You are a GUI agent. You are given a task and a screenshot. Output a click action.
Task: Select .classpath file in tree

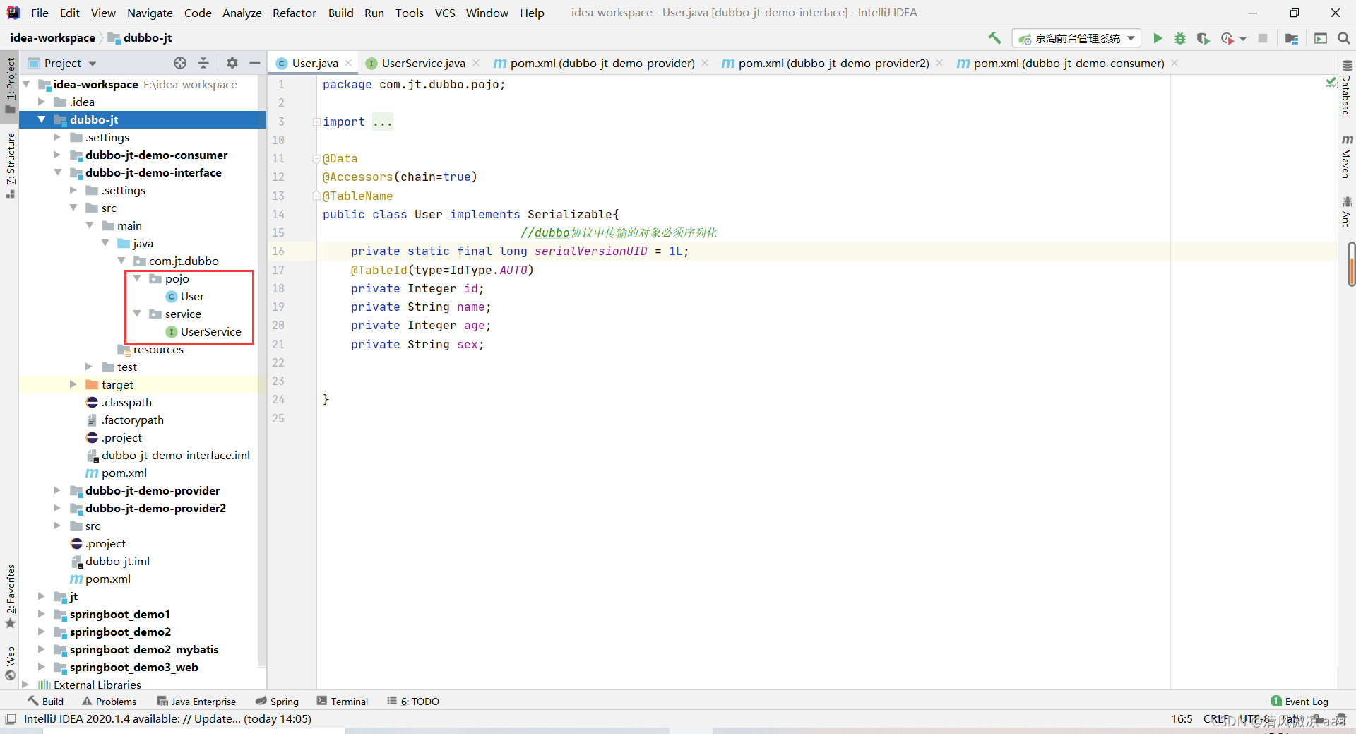(119, 403)
